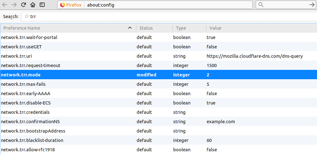Viewport: 317px width, 155px height.
Task: Select network.trr.confirmationNS preference
Action: pyautogui.click(x=158, y=122)
